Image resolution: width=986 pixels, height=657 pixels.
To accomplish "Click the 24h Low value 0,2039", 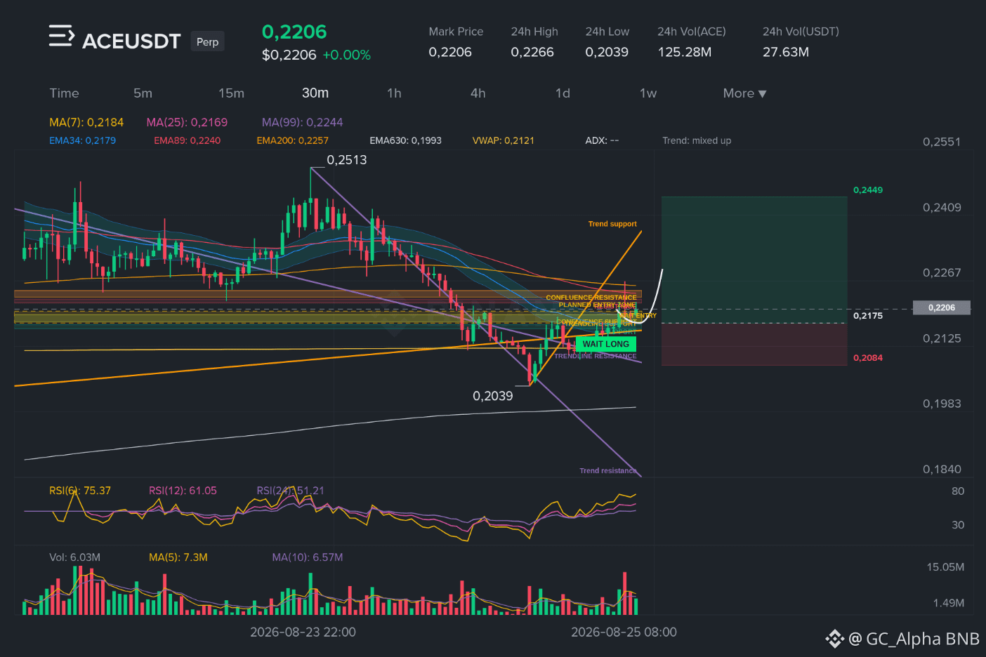I will point(607,52).
